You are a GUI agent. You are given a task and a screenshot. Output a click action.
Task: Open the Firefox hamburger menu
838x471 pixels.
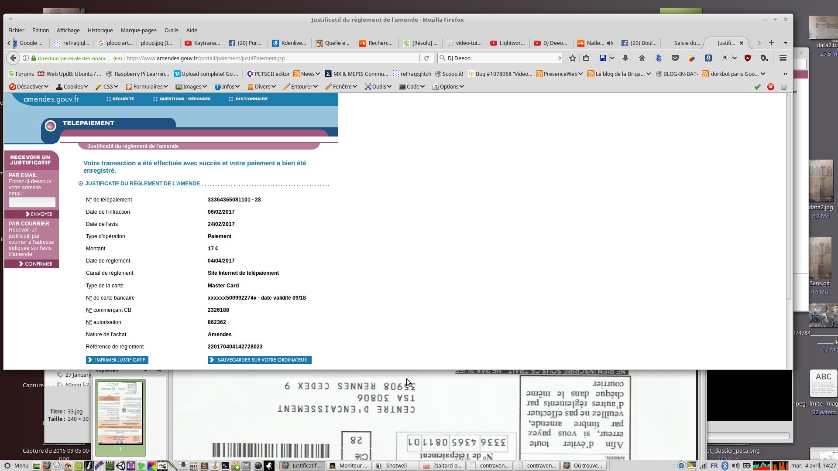(x=783, y=58)
